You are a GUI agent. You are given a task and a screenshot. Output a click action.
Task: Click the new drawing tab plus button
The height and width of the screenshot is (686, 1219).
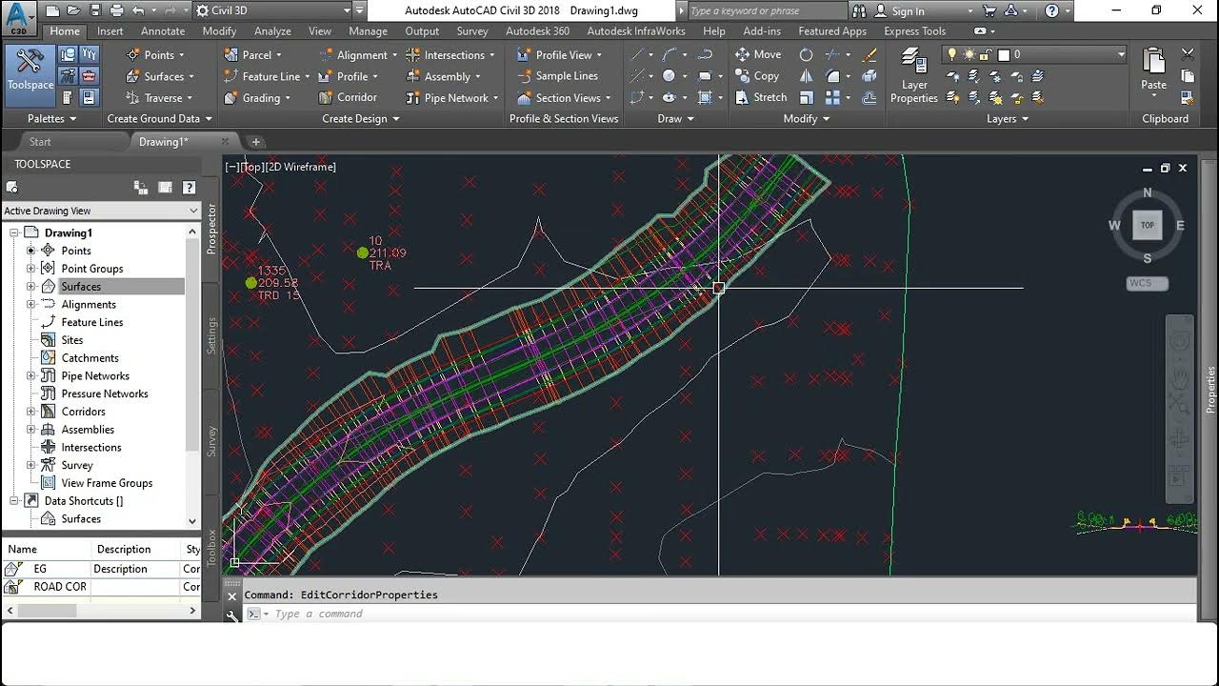pos(255,142)
